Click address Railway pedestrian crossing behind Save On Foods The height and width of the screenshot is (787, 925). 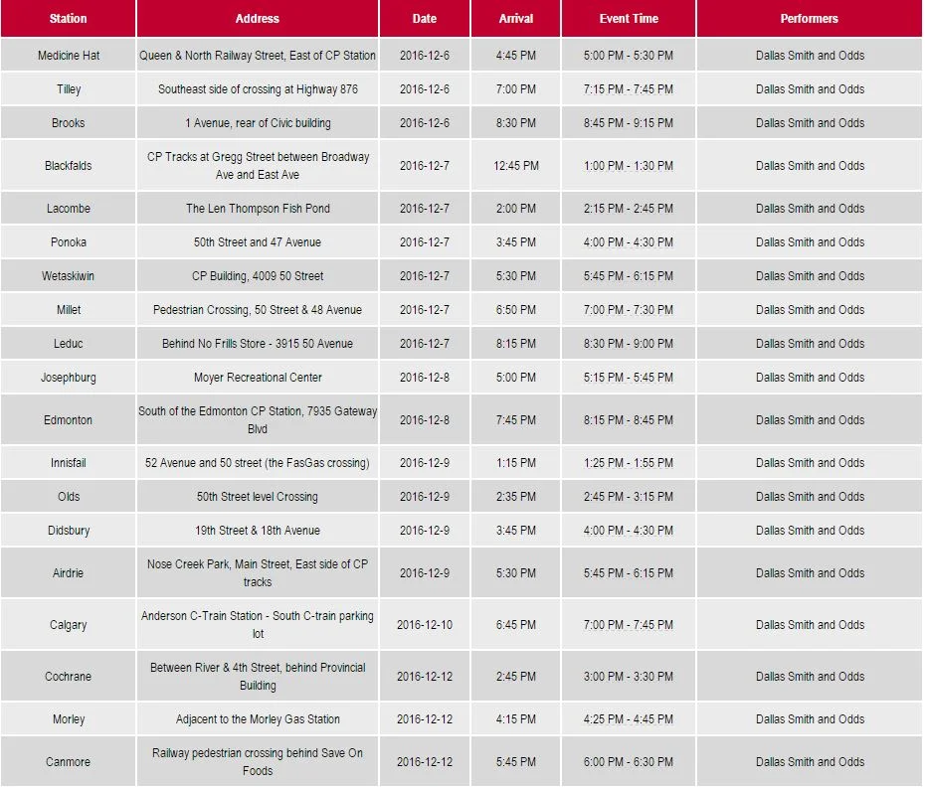coord(258,761)
